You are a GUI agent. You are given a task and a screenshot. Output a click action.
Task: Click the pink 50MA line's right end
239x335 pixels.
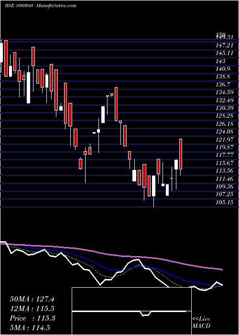(x=222, y=269)
